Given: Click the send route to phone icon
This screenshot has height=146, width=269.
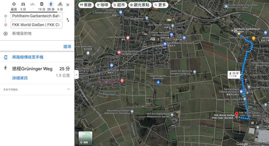Looking at the screenshot, I should [6, 57].
